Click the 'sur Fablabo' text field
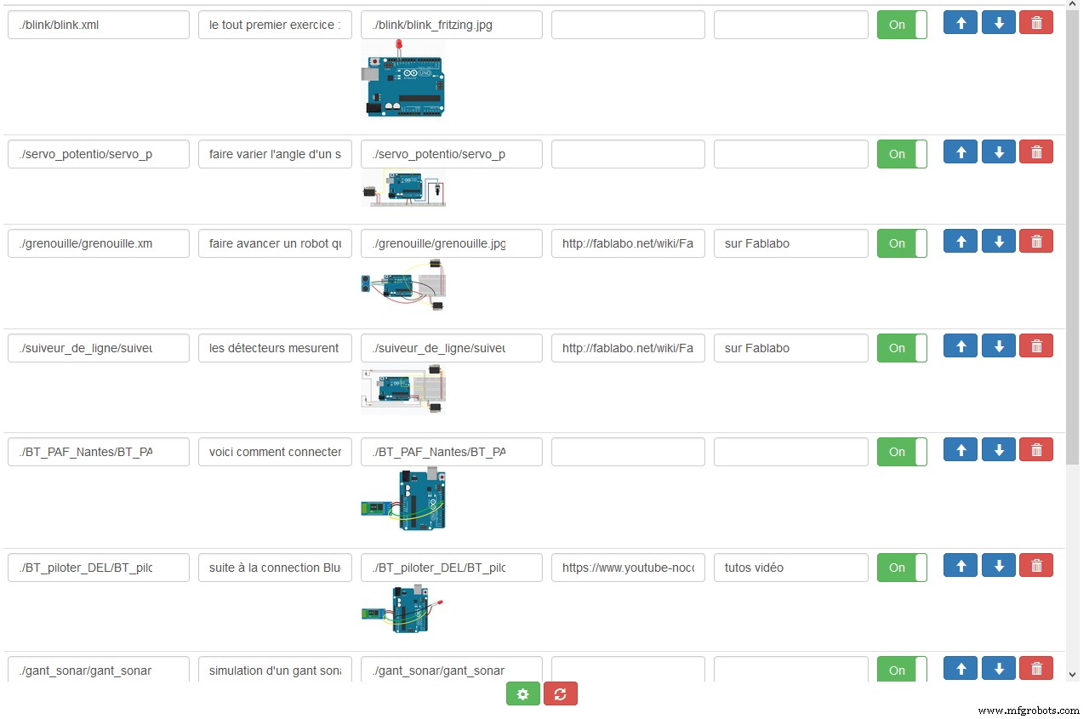The image size is (1089, 719). pyautogui.click(x=790, y=243)
